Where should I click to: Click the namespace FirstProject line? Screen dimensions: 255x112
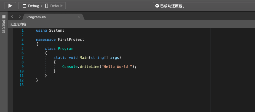click(60, 39)
